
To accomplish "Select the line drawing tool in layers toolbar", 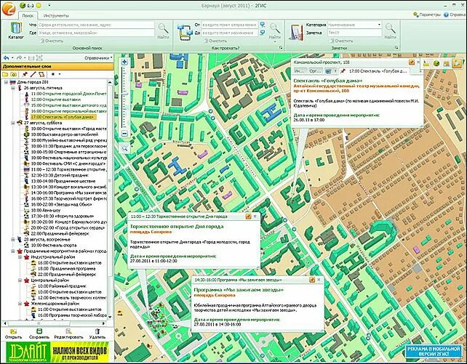I will [x=33, y=74].
